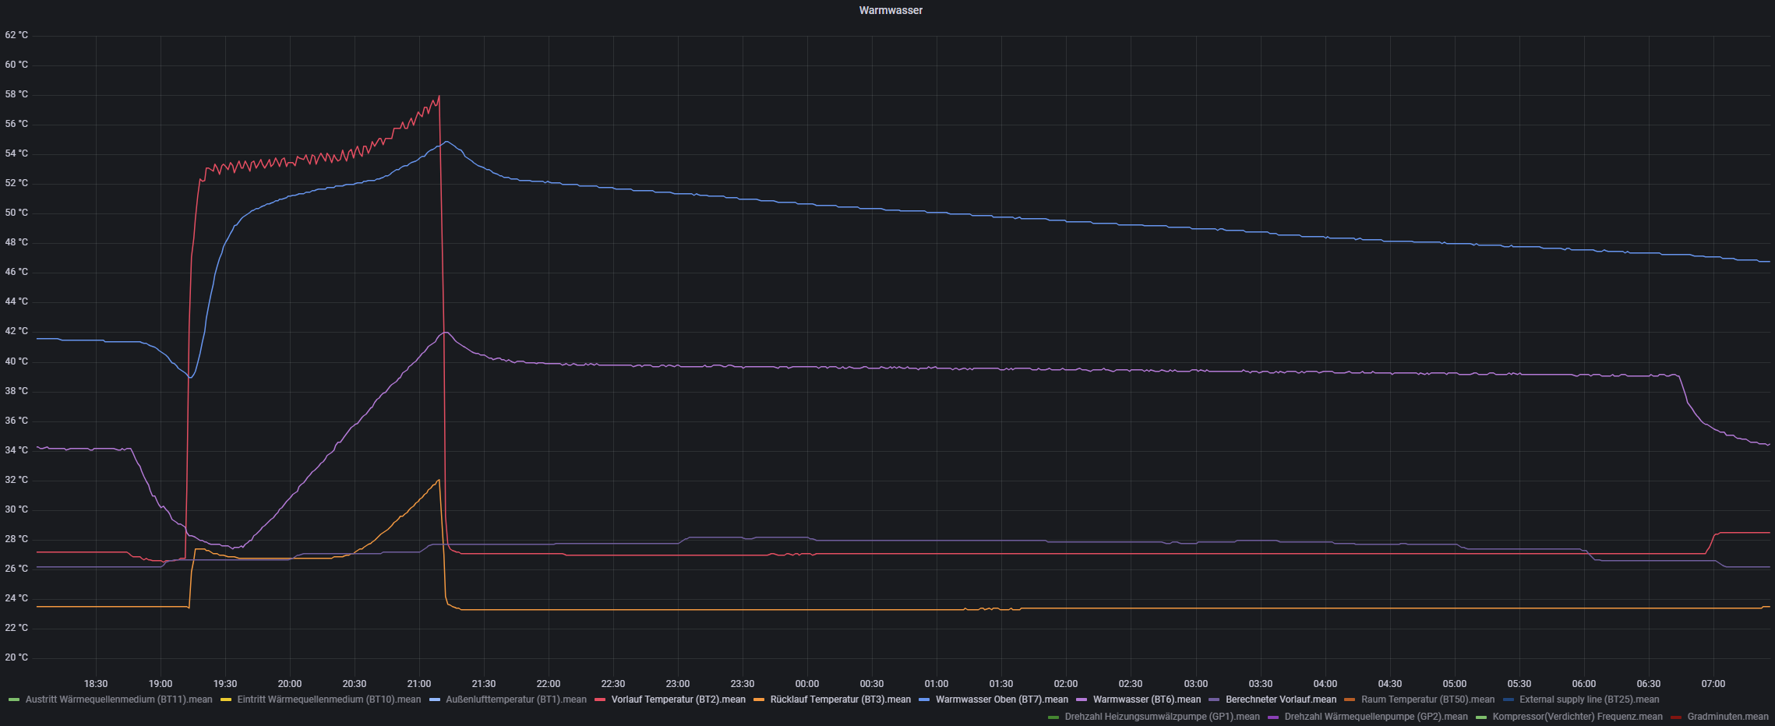Click the 07:00 time axis label
The image size is (1775, 726).
click(x=1713, y=684)
